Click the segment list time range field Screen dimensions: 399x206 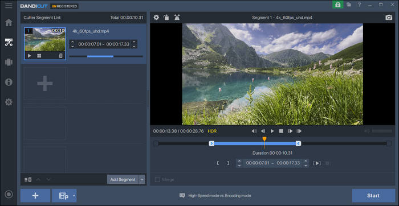click(103, 44)
